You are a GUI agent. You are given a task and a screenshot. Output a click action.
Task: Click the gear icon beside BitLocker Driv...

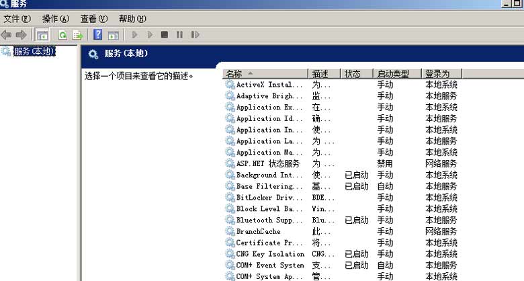click(230, 198)
